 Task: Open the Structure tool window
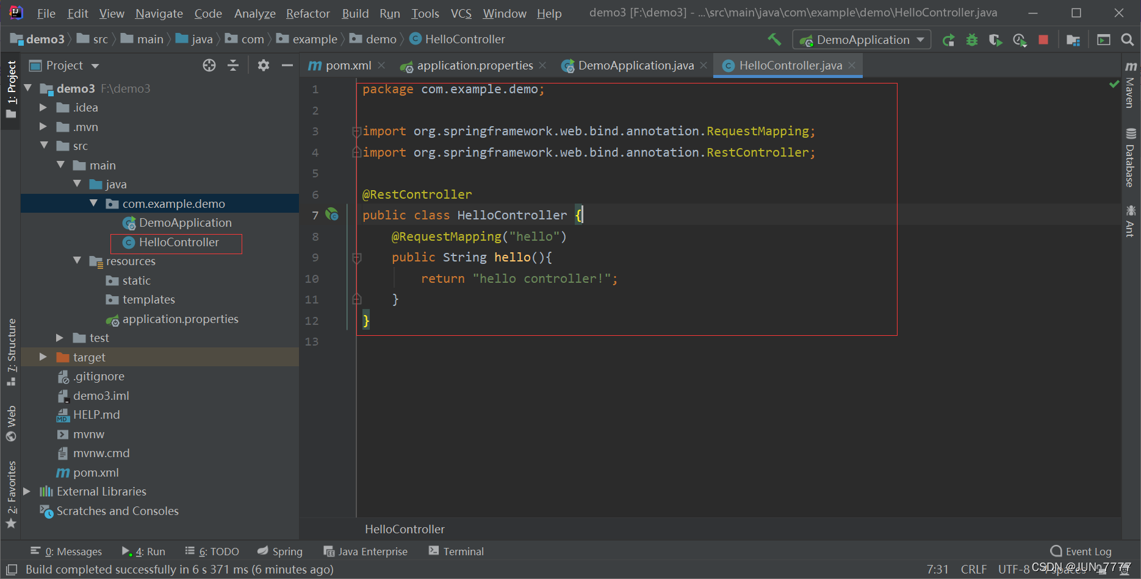(11, 352)
